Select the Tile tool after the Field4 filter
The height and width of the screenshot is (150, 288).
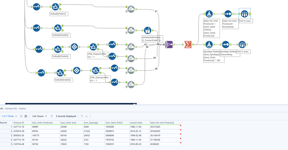74,47
